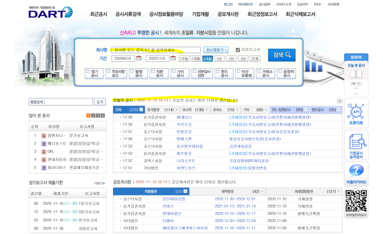Check the 펀드공시 checkbox
Viewport: 383px width, 234px height.
point(218,71)
